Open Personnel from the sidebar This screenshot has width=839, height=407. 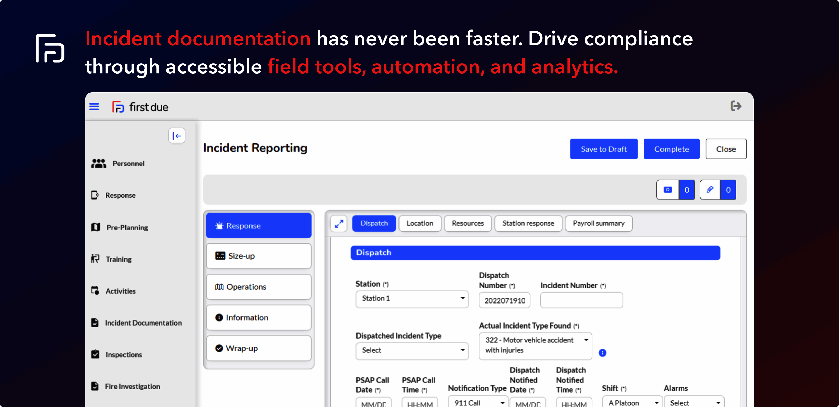coord(128,164)
